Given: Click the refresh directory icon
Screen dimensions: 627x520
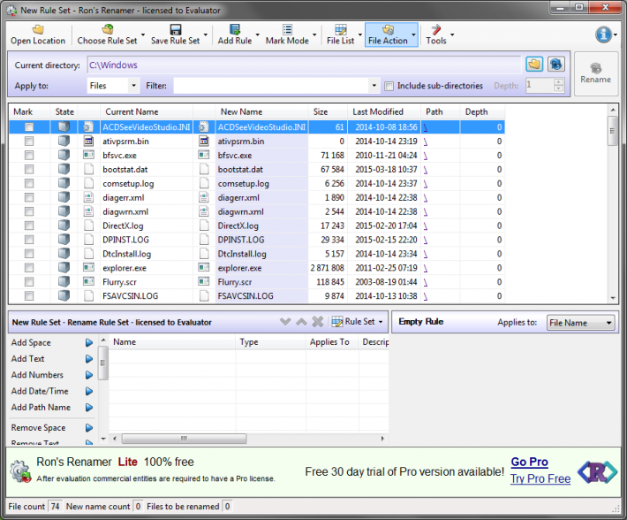Looking at the screenshot, I should point(555,64).
